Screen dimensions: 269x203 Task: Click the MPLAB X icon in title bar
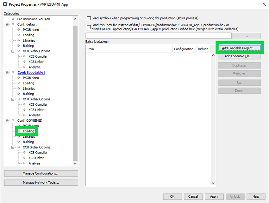(x=5, y=4)
